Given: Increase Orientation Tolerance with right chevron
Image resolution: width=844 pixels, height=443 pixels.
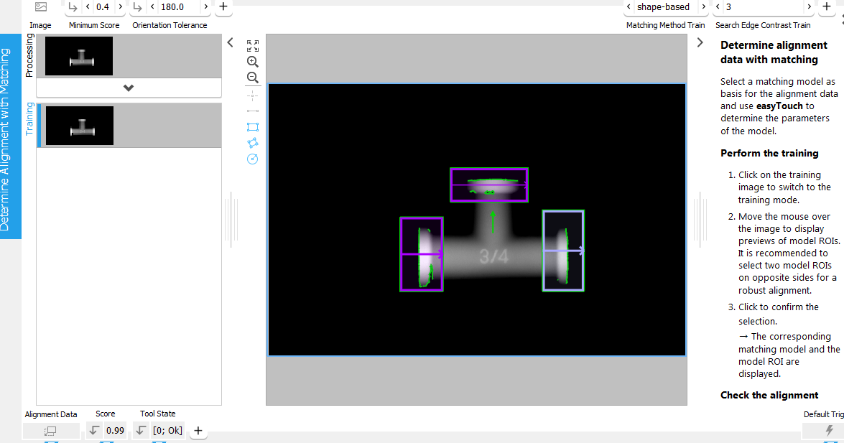Looking at the screenshot, I should click(205, 7).
